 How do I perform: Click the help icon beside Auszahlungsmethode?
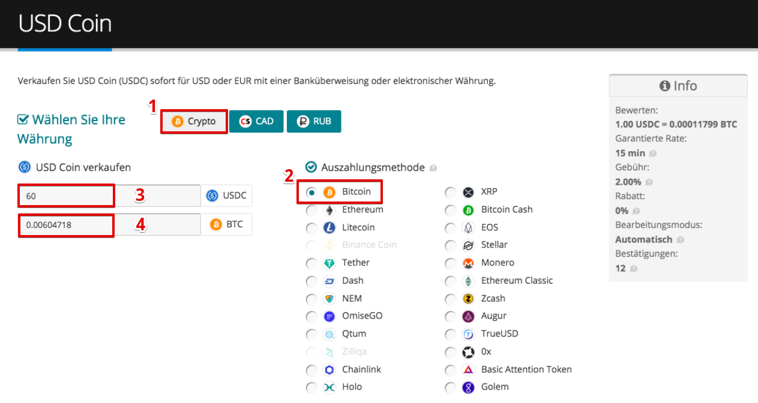tap(433, 168)
